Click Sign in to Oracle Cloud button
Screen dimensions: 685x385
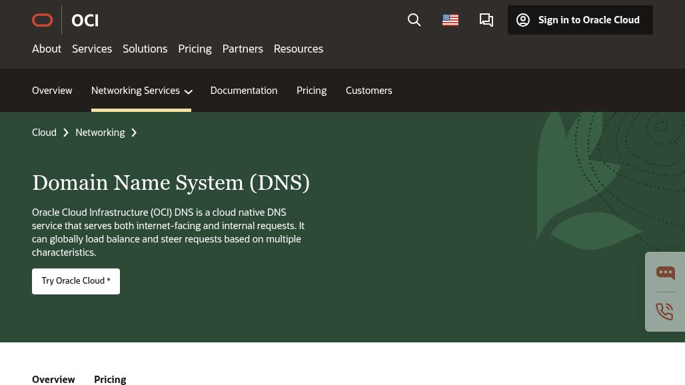[x=580, y=21]
